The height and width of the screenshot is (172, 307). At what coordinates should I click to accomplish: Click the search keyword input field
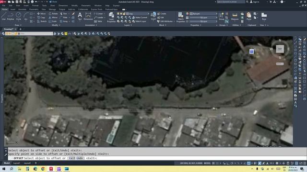231,2
